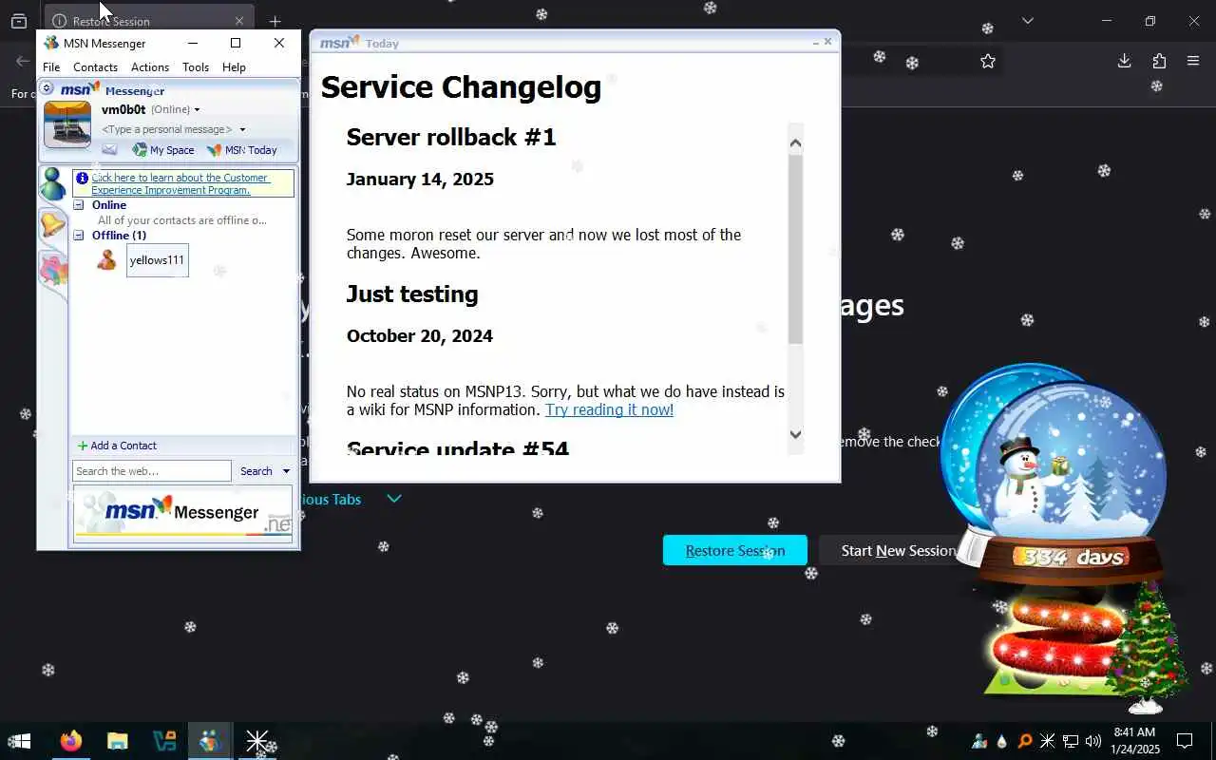The height and width of the screenshot is (760, 1216).
Task: Click the Start New Session button
Action: [898, 550]
